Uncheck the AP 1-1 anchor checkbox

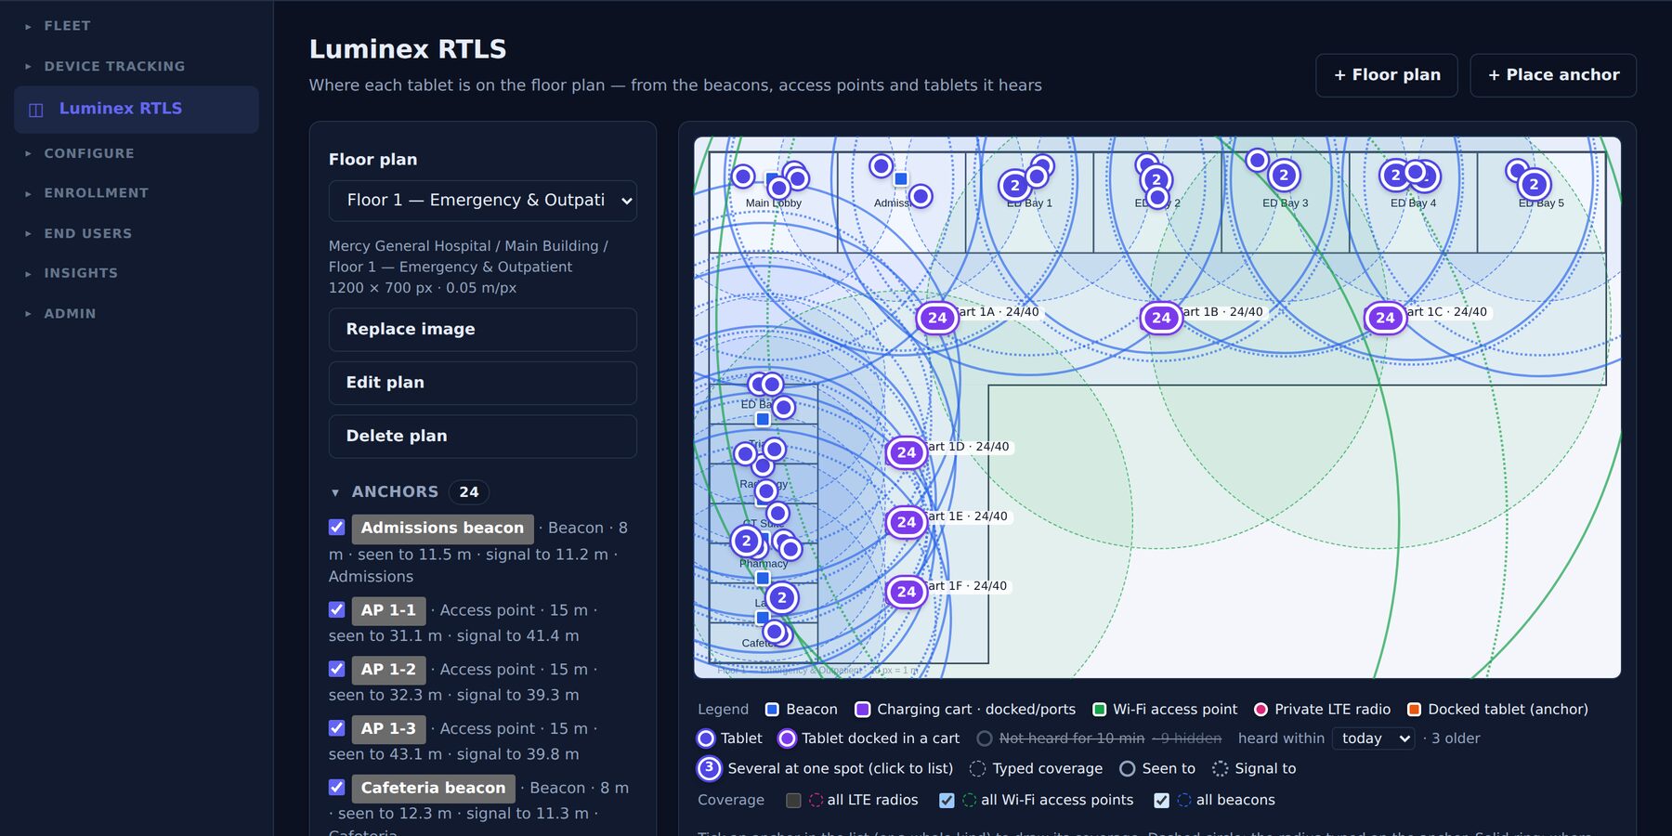pyautogui.click(x=337, y=610)
